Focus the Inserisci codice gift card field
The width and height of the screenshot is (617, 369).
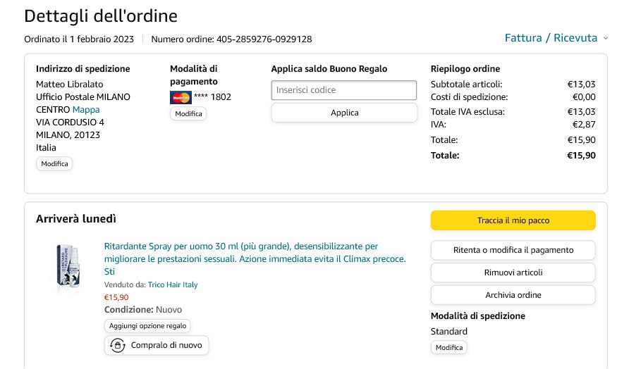click(x=344, y=90)
